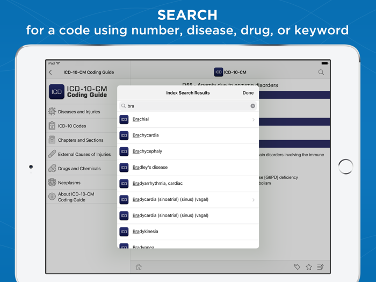Click the ICD-10 Codes clipboard icon

click(52, 125)
